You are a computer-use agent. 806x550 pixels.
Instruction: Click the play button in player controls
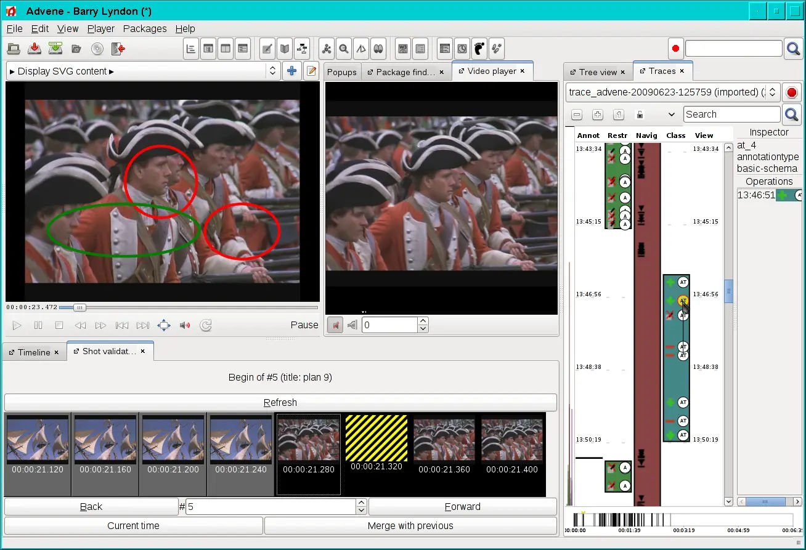pyautogui.click(x=17, y=325)
